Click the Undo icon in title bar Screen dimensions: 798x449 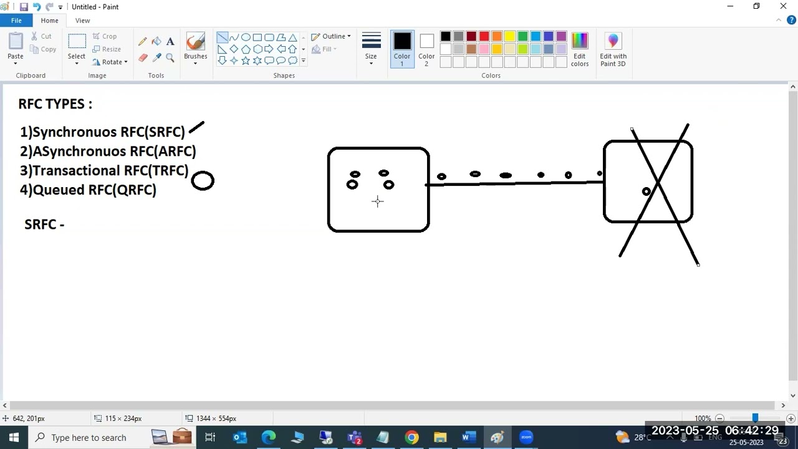37,7
